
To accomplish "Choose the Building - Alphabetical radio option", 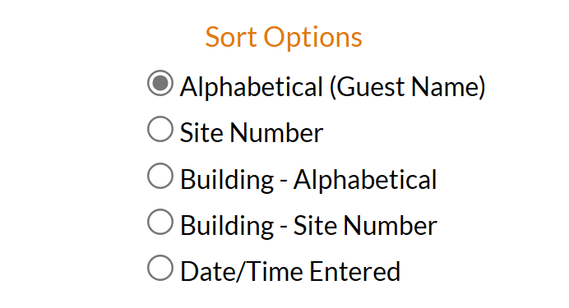I will coord(160,176).
